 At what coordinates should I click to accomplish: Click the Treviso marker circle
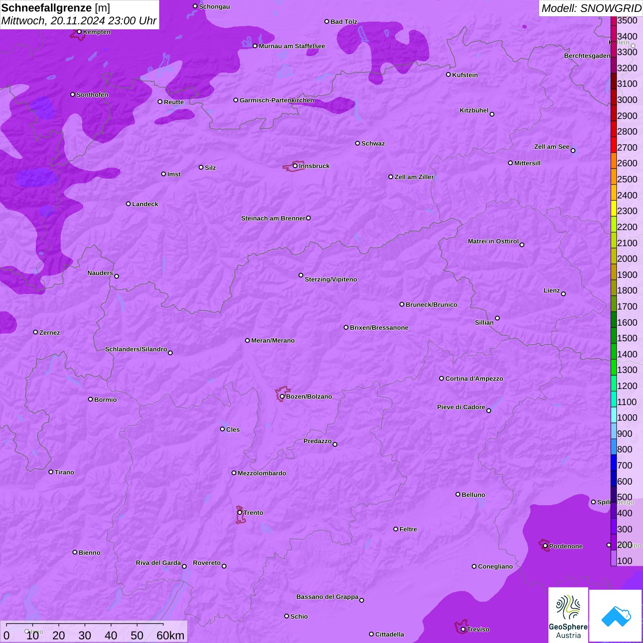pyautogui.click(x=463, y=629)
